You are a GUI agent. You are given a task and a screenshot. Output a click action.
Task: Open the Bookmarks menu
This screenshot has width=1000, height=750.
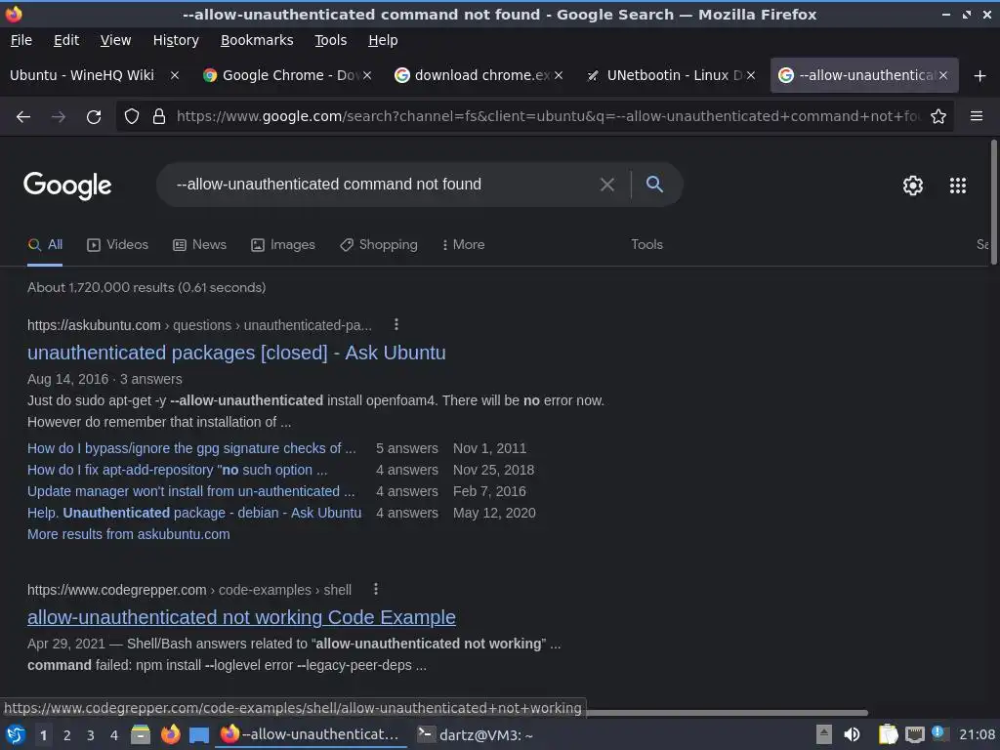click(257, 40)
